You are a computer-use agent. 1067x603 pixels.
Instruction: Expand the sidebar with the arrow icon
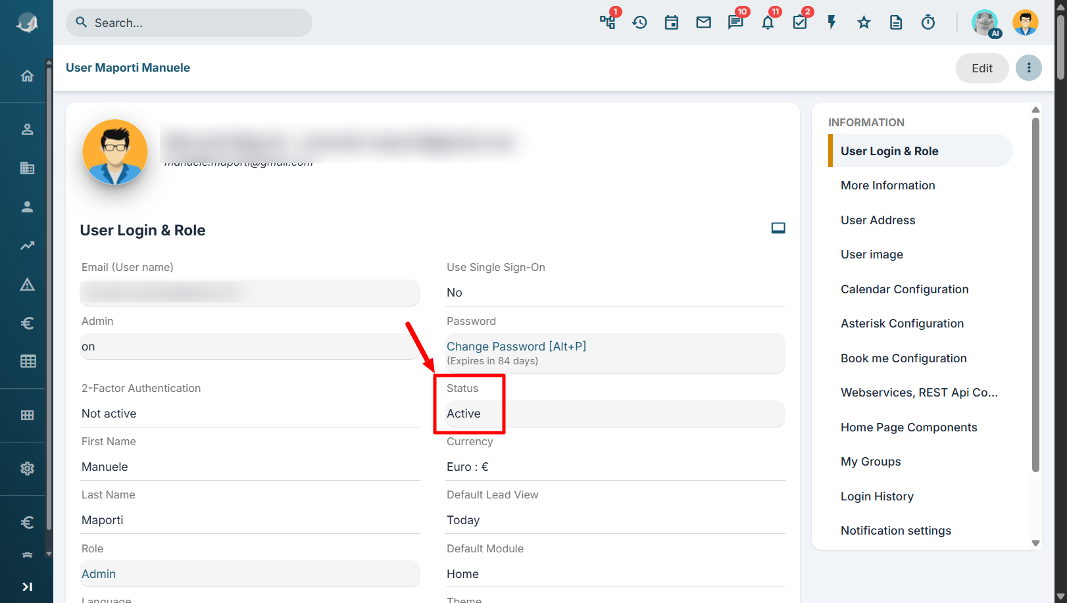[x=27, y=587]
